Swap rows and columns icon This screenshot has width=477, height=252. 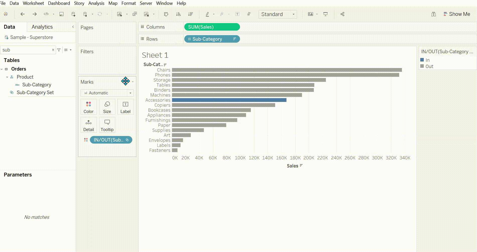(x=166, y=14)
